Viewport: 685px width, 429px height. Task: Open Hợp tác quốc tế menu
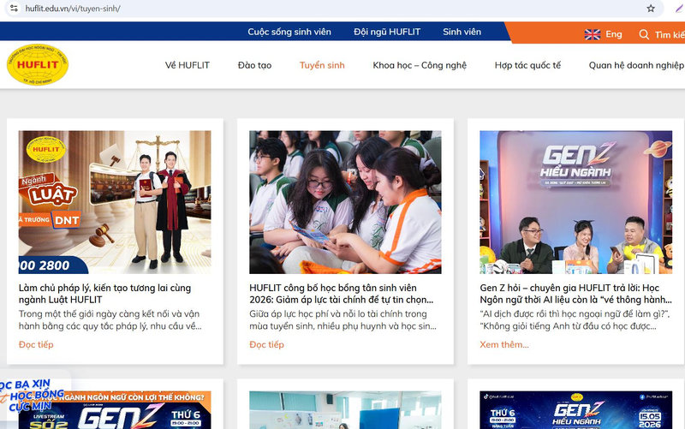527,65
